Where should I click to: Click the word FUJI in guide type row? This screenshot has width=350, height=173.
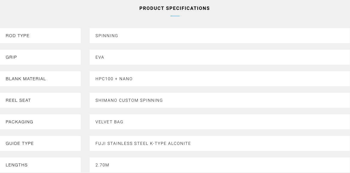pyautogui.click(x=100, y=143)
